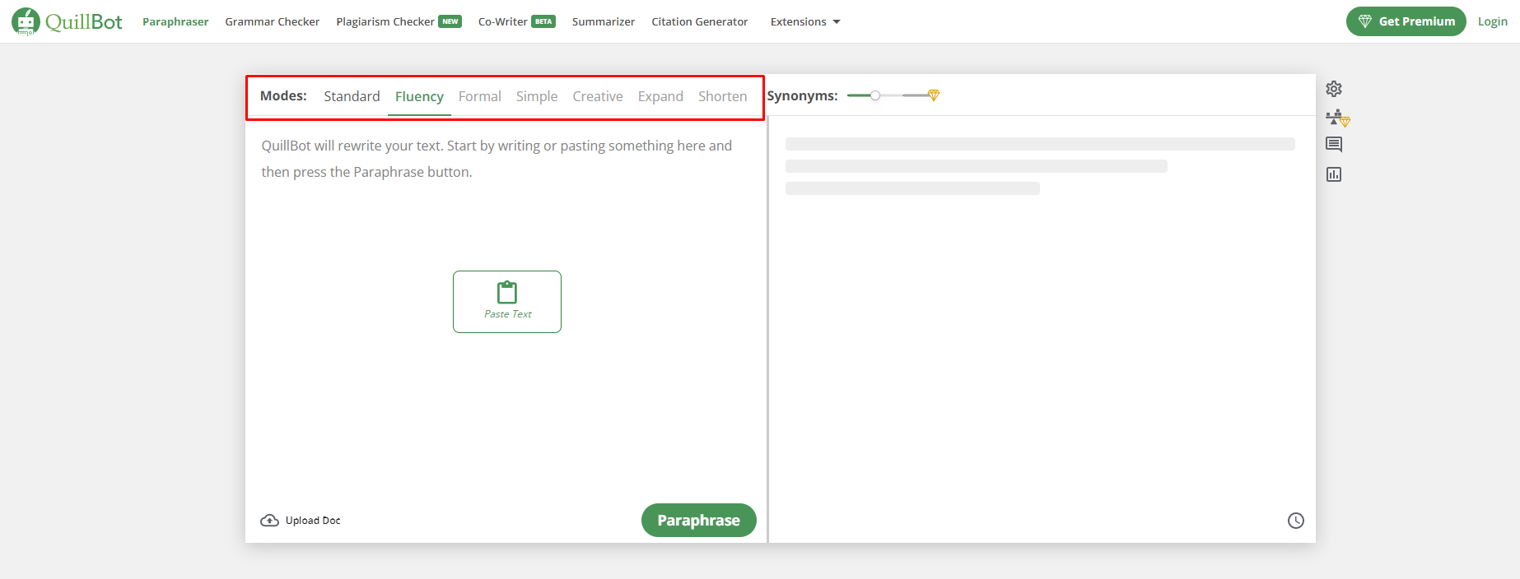The image size is (1520, 579).
Task: Click Upload Doc label
Action: 313,521
